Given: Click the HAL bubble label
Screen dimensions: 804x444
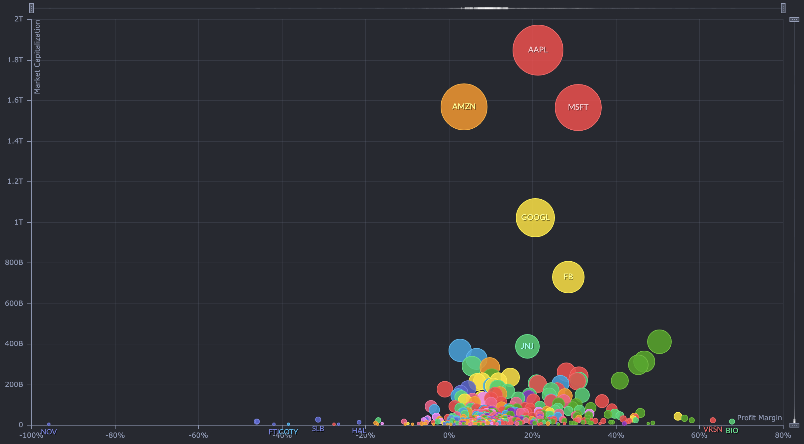Looking at the screenshot, I should point(359,430).
